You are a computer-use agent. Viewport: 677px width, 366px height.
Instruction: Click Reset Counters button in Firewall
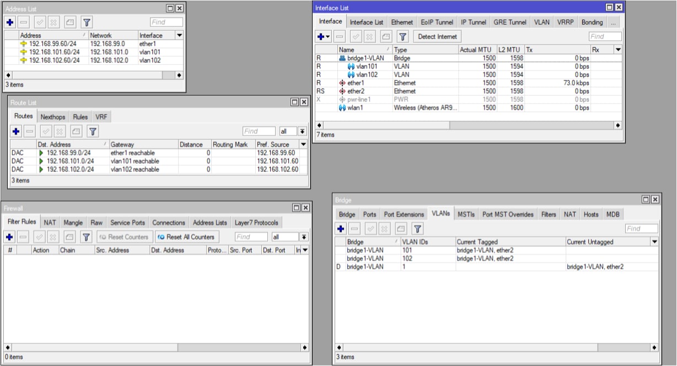point(125,237)
